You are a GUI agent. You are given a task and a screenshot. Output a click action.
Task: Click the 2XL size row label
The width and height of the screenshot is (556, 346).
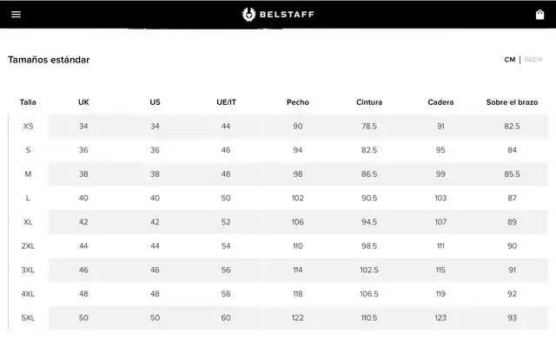pos(28,246)
